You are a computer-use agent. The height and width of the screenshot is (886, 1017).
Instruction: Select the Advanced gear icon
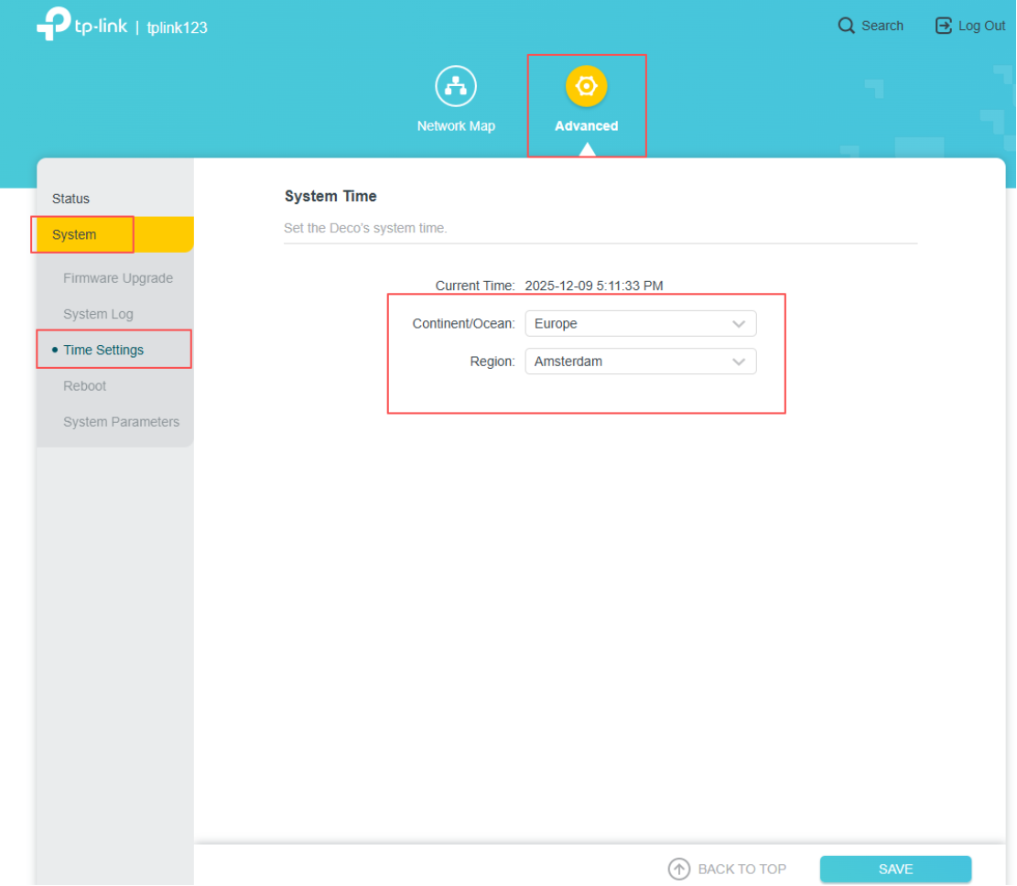[587, 86]
